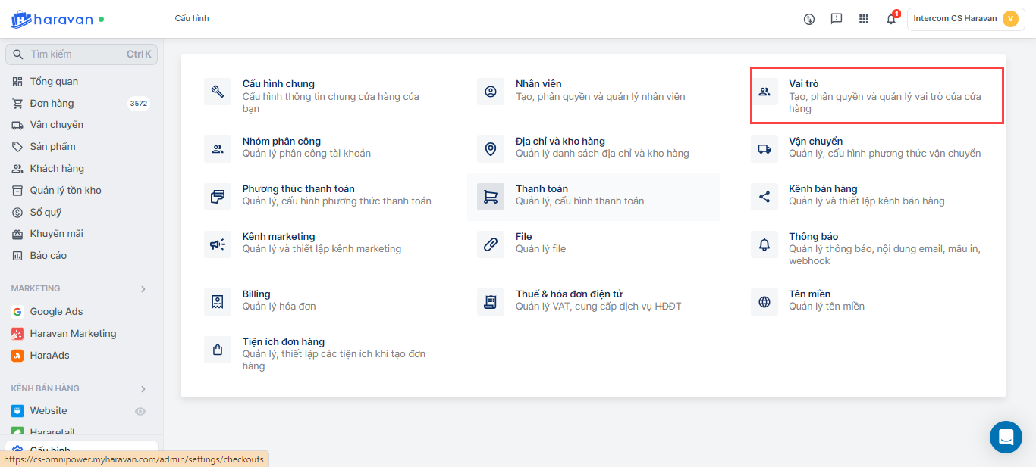Image resolution: width=1036 pixels, height=467 pixels.
Task: Click the paperclip File icon
Action: pyautogui.click(x=491, y=244)
